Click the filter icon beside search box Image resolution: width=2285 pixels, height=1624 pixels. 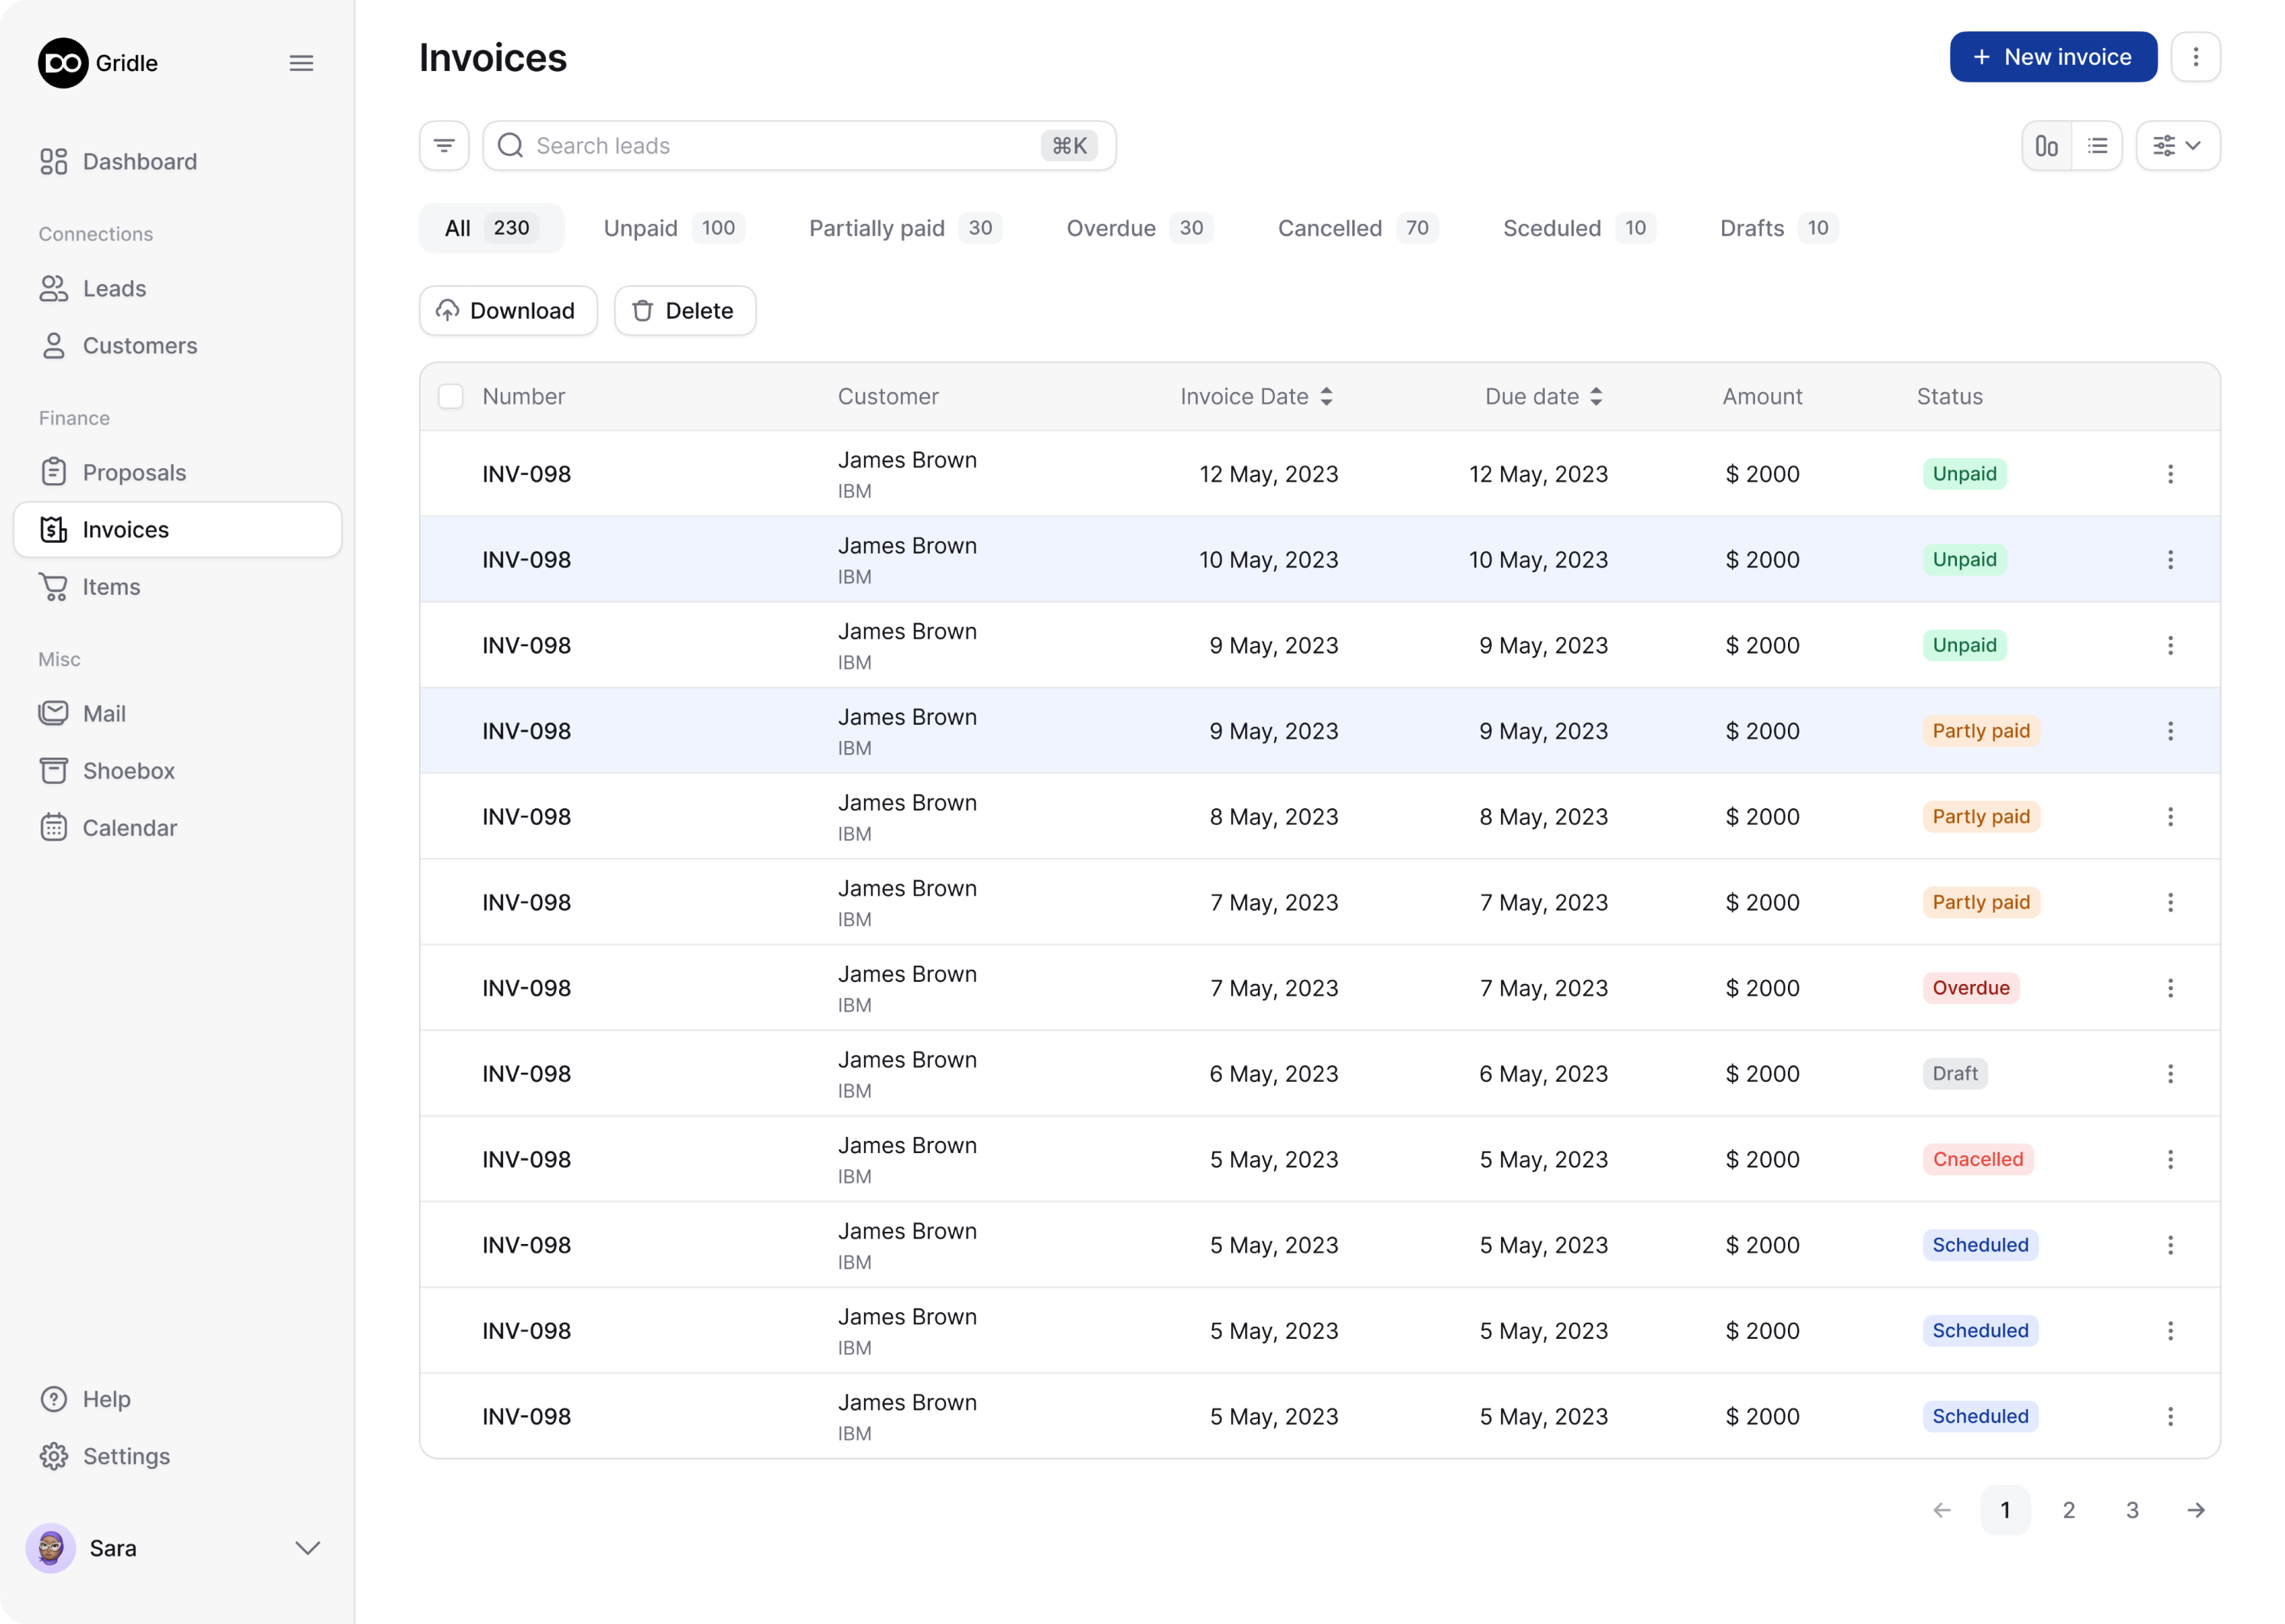pos(444,146)
